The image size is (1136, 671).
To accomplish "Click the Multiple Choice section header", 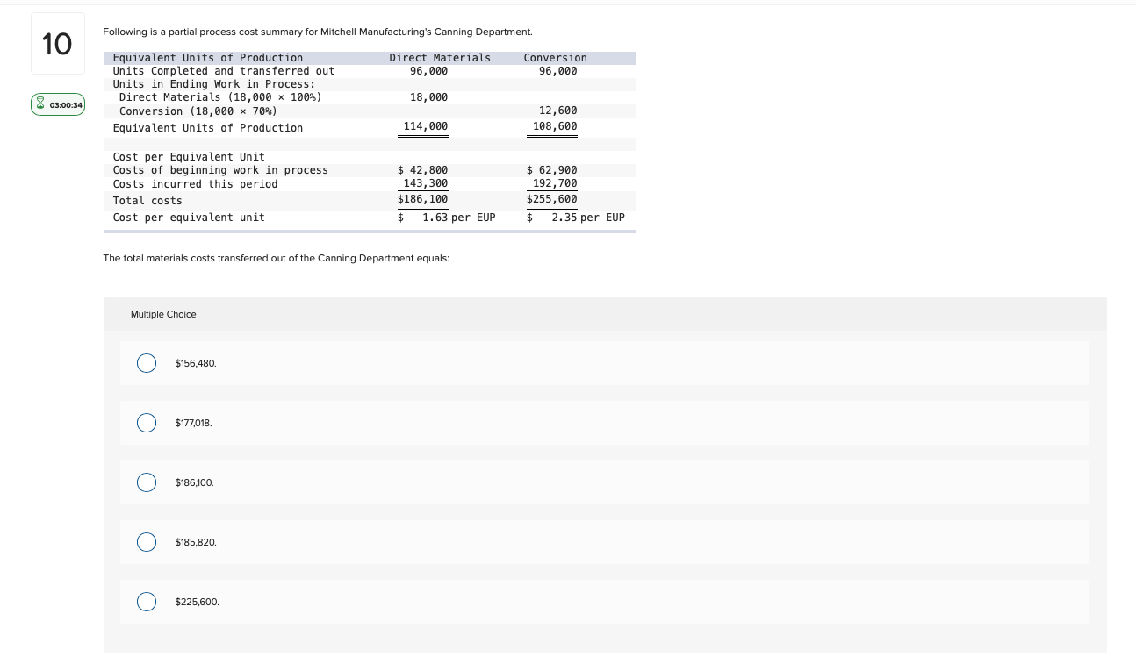I will pos(163,314).
